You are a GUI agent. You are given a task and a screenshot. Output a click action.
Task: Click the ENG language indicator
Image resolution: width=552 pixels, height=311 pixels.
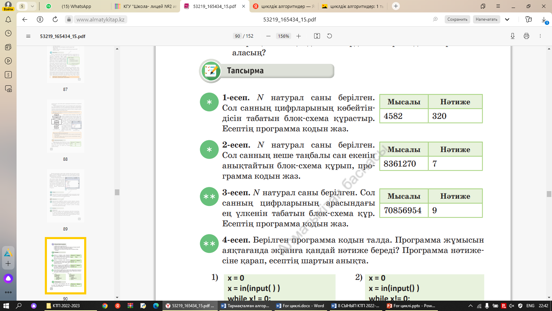[530, 306]
